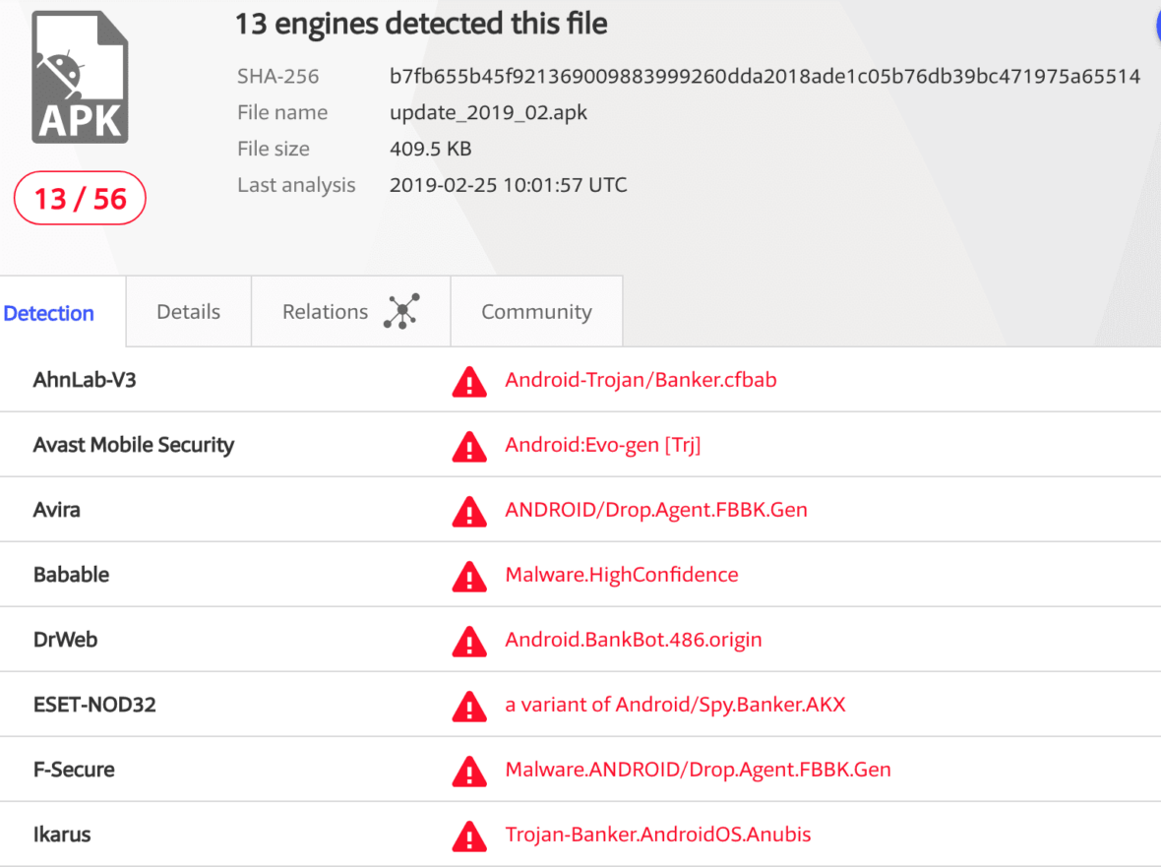Select the Detection tab

pyautogui.click(x=49, y=313)
